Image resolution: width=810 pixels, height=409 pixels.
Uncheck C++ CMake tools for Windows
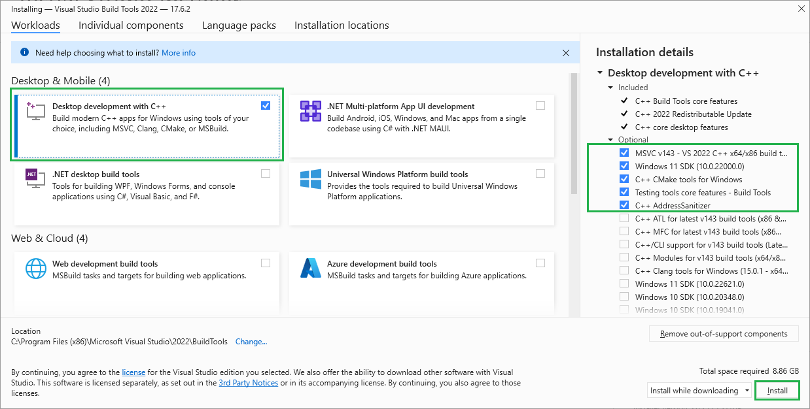(624, 179)
